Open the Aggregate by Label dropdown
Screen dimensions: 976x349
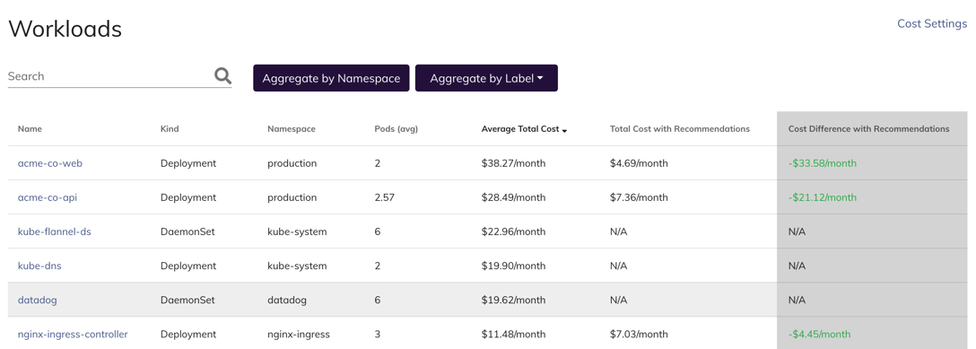486,78
